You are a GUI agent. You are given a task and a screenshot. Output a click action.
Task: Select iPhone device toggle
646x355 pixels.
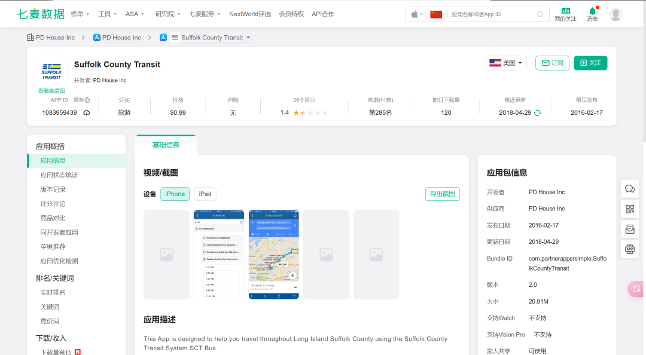pos(175,194)
